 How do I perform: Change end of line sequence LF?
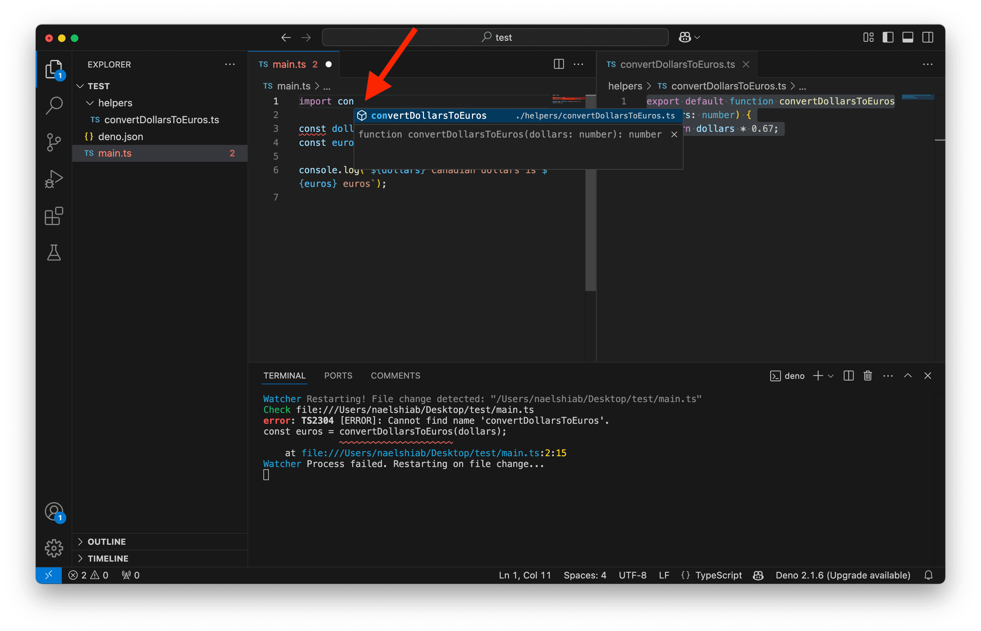(664, 575)
